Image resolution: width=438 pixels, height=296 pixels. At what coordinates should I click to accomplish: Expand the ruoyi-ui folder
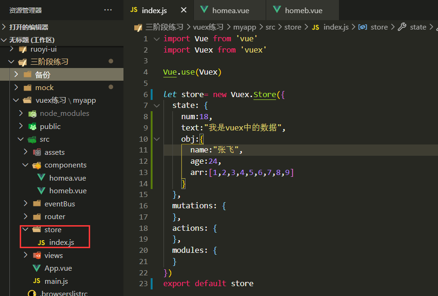pos(12,49)
